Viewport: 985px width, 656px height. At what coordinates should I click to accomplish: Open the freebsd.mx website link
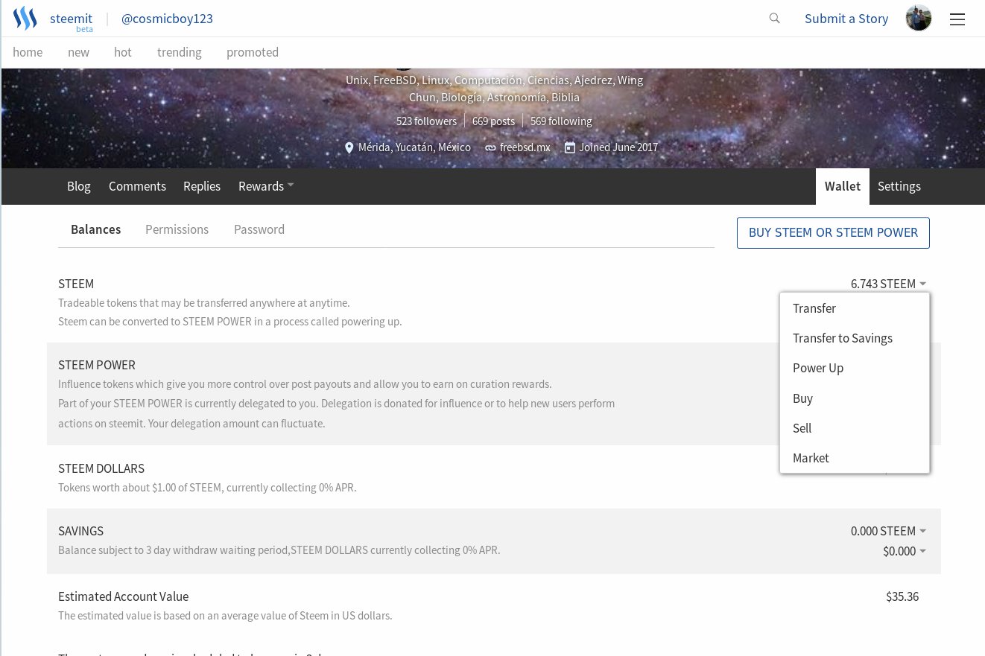point(525,147)
